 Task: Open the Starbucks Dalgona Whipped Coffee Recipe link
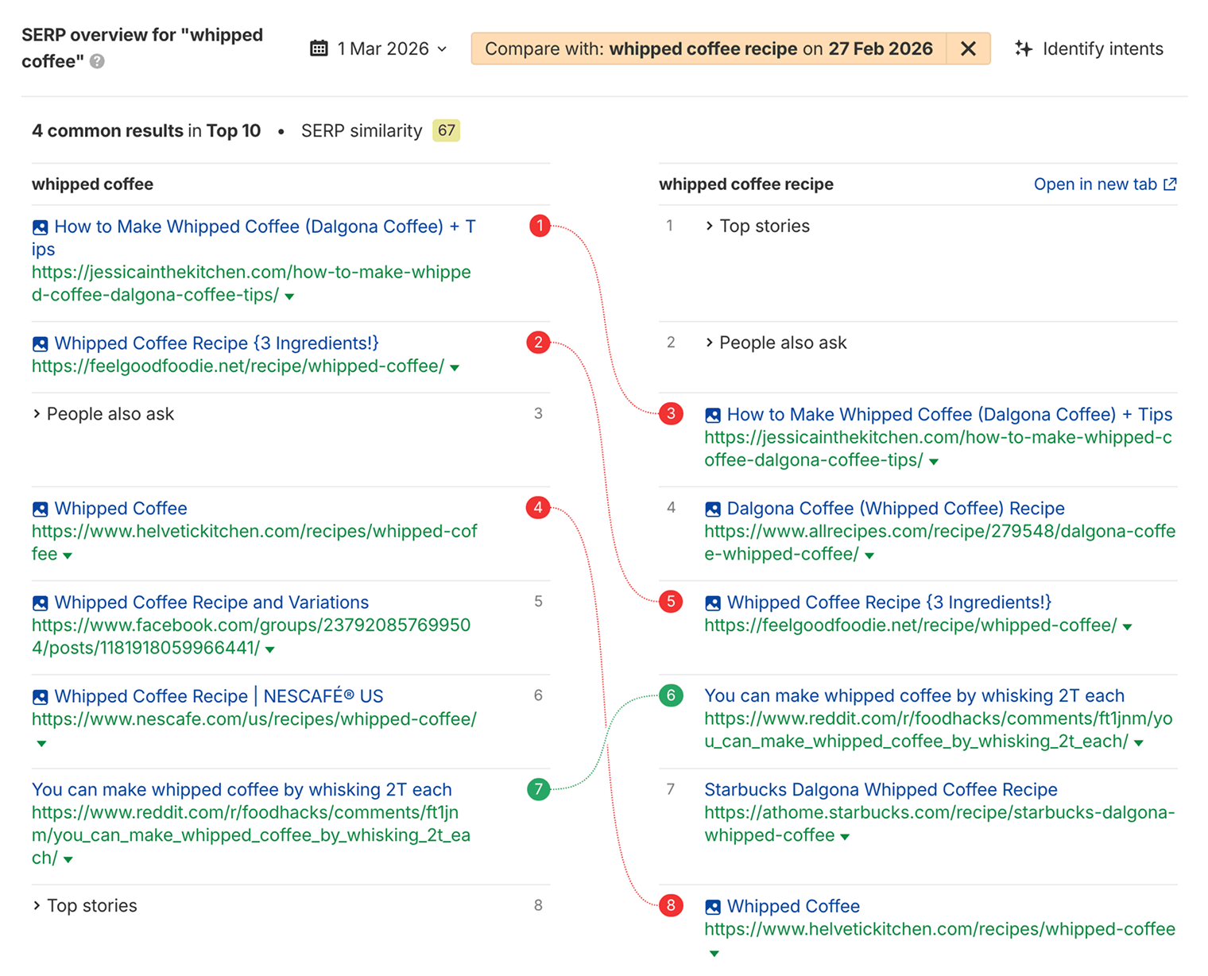pos(880,789)
